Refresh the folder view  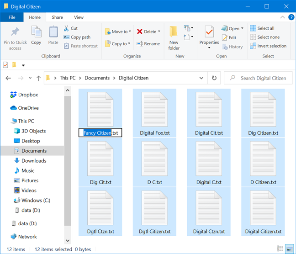click(214, 78)
